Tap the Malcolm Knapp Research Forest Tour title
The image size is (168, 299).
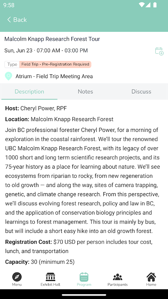pos(52,39)
